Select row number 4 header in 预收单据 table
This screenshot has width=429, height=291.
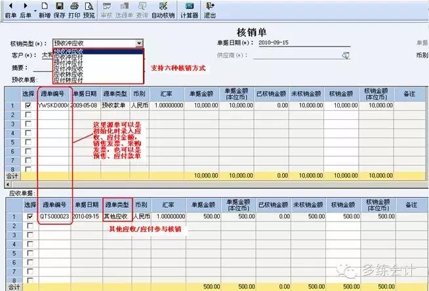[12, 133]
